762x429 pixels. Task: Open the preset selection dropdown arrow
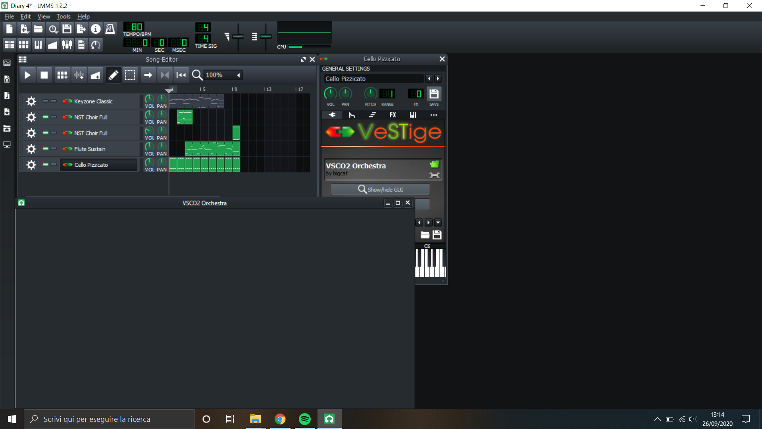438,222
